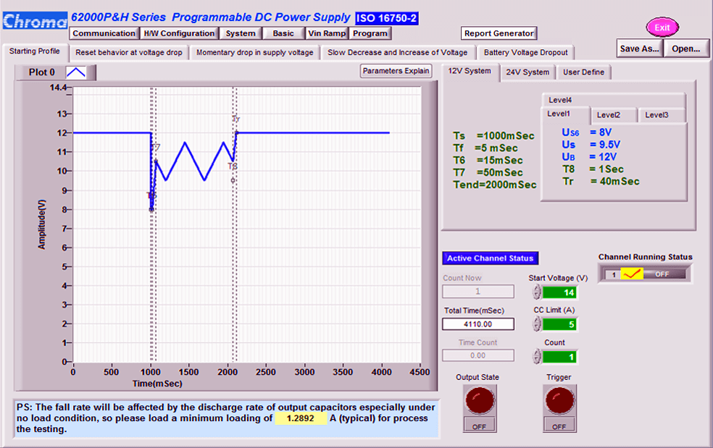Select the 24V System tab
This screenshot has height=448, width=713.
pyautogui.click(x=528, y=72)
